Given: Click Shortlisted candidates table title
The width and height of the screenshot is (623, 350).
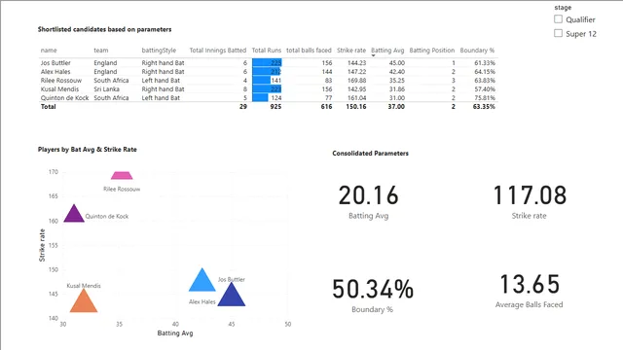Looking at the screenshot, I should pyautogui.click(x=104, y=29).
